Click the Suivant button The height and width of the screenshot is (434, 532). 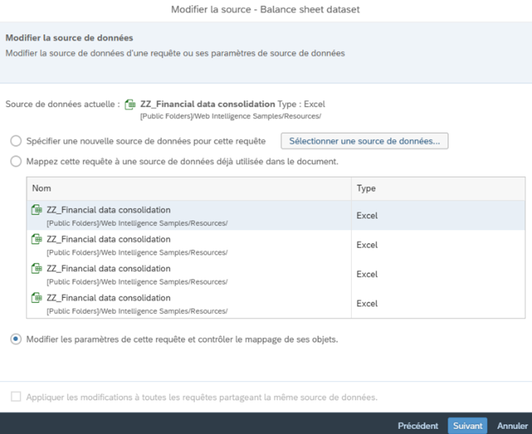[x=468, y=425]
